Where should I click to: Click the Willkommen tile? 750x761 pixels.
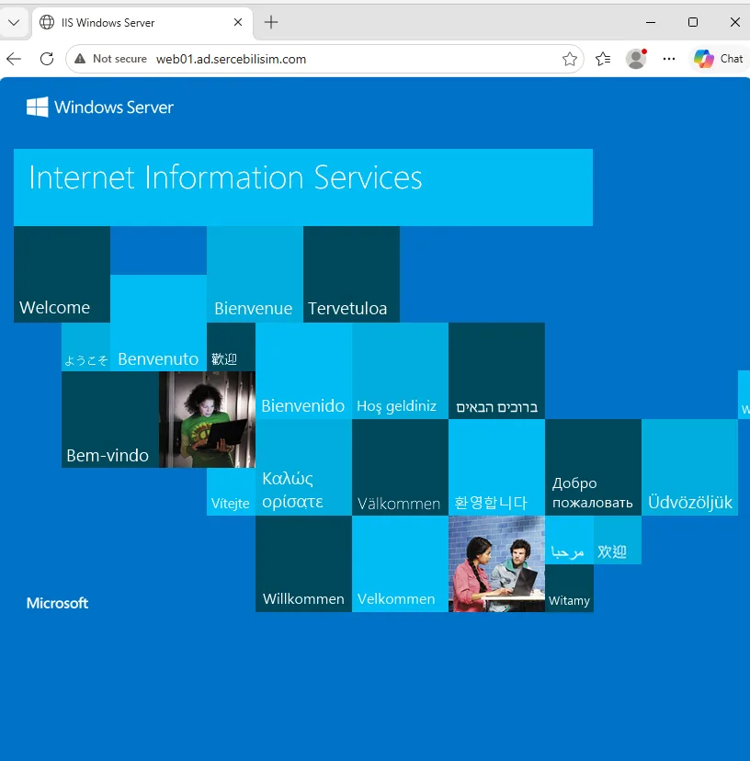tap(303, 564)
